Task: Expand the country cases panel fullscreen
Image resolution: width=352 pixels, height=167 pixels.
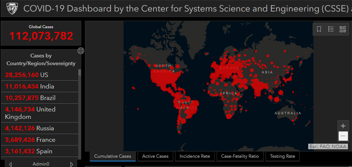Action: point(81,51)
